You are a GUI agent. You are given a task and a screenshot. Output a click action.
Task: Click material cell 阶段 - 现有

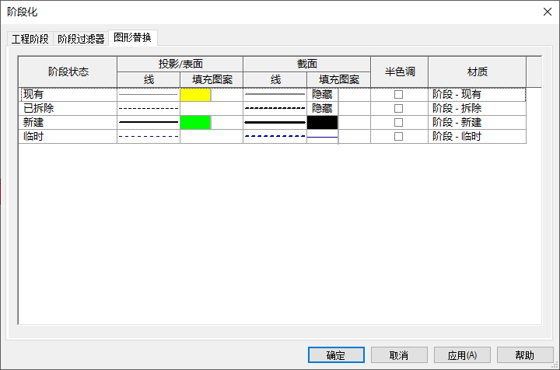477,95
